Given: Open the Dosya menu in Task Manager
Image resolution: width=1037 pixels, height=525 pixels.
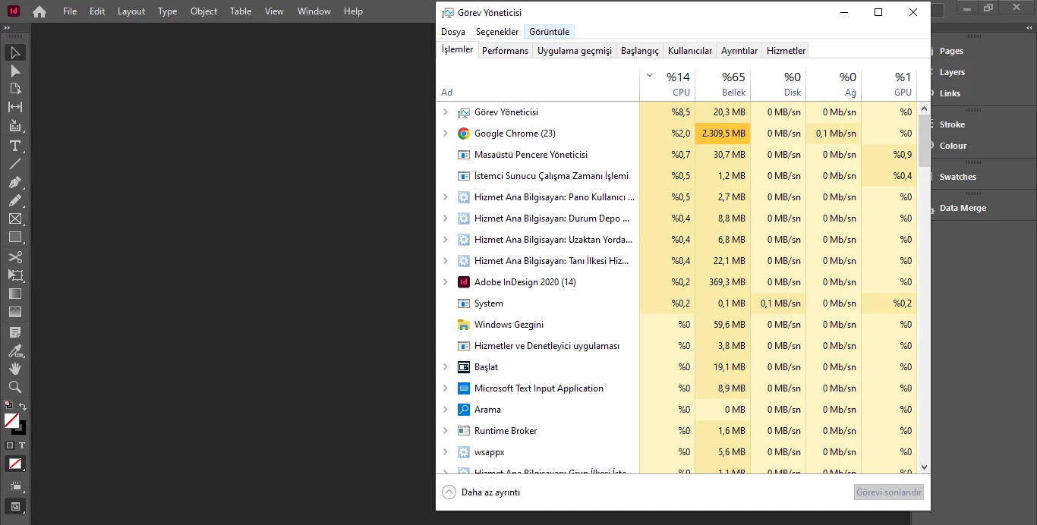Looking at the screenshot, I should [453, 32].
